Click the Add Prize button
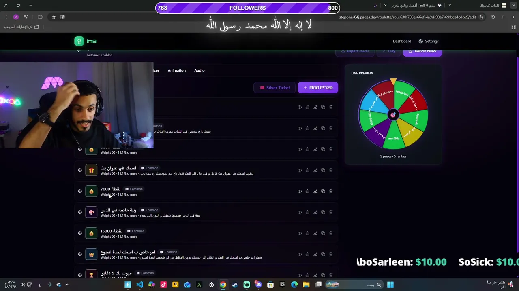Image resolution: width=519 pixels, height=291 pixels. click(x=318, y=88)
